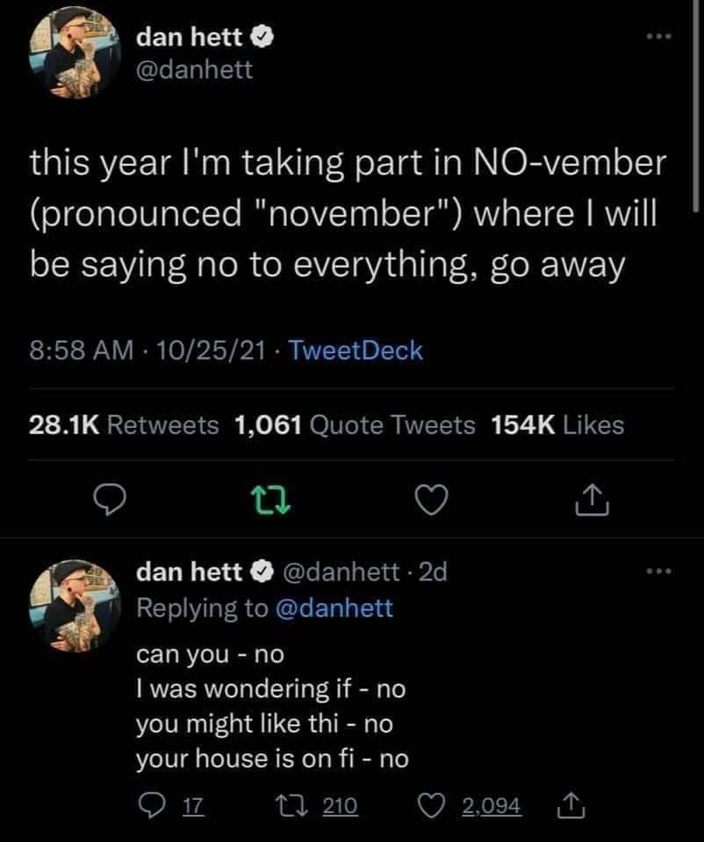Click the verified badge next to dan hett
This screenshot has height=842, width=704.
click(x=262, y=36)
